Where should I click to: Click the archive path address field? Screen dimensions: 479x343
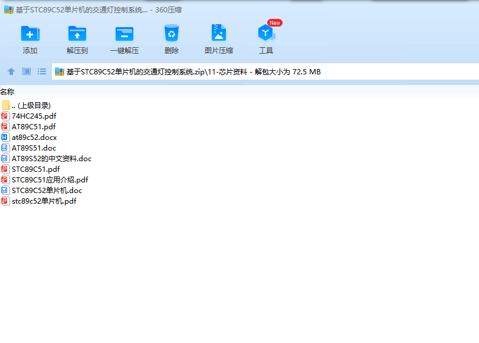tap(265, 72)
